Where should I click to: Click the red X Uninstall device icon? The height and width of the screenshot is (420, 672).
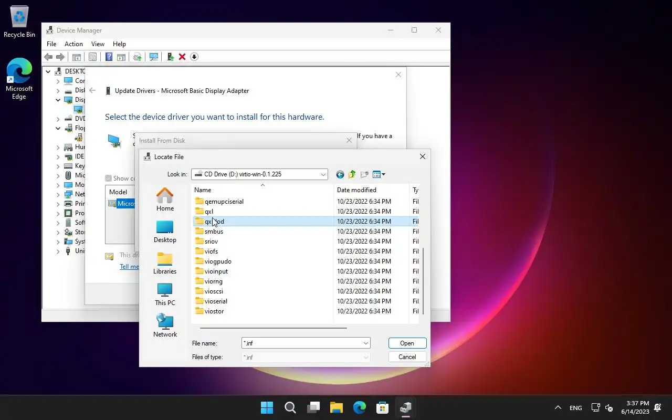182,57
